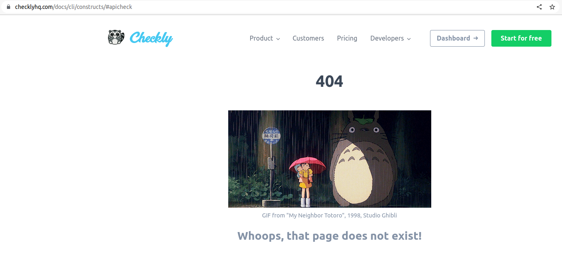Click the padlock site security icon

click(8, 7)
